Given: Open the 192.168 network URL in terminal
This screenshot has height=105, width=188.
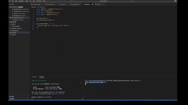Looking at the screenshot, I should pyautogui.click(x=53, y=89).
